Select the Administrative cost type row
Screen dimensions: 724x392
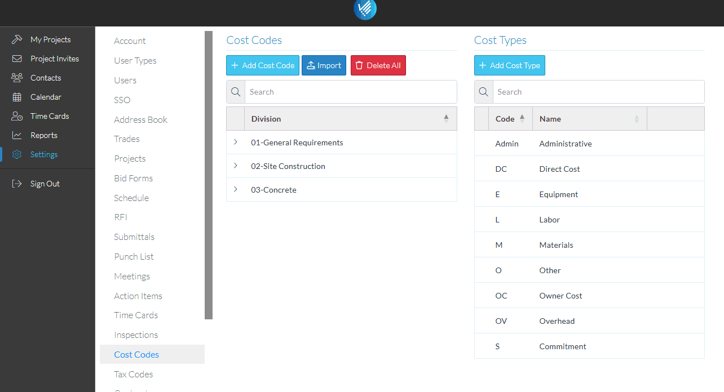tap(589, 144)
